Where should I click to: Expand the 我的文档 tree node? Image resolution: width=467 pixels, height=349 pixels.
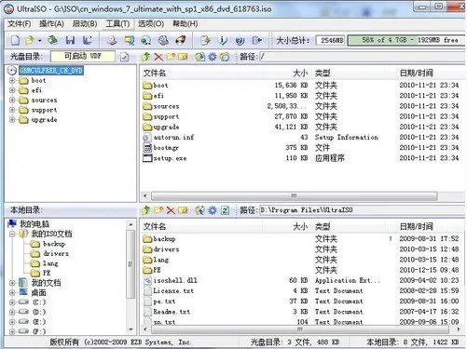click(12, 283)
